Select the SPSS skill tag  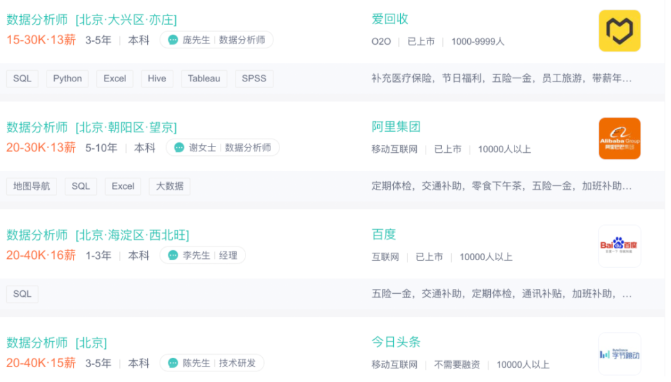point(253,79)
